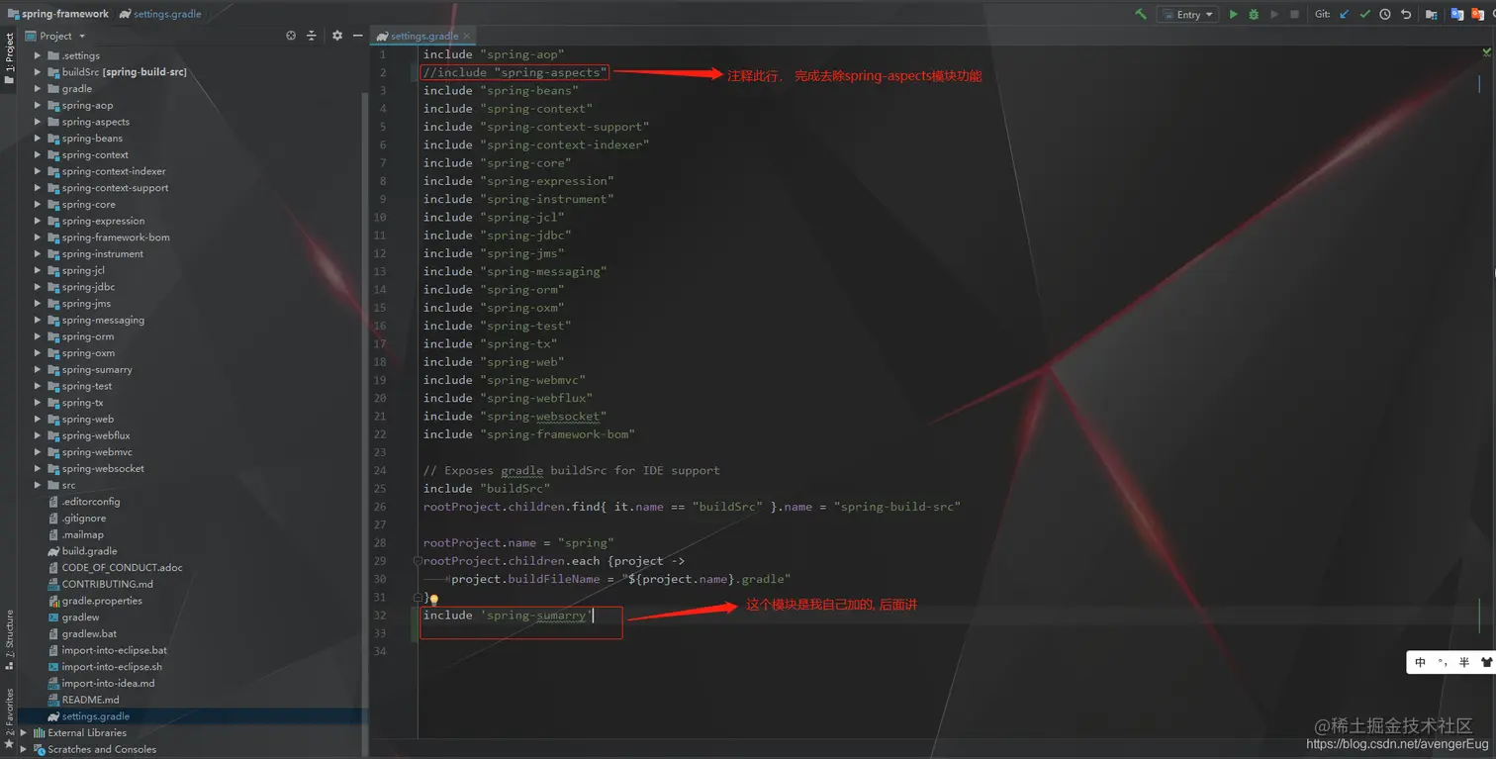The image size is (1496, 759).
Task: Click the orange Translate plugin icon
Action: (x=1480, y=14)
